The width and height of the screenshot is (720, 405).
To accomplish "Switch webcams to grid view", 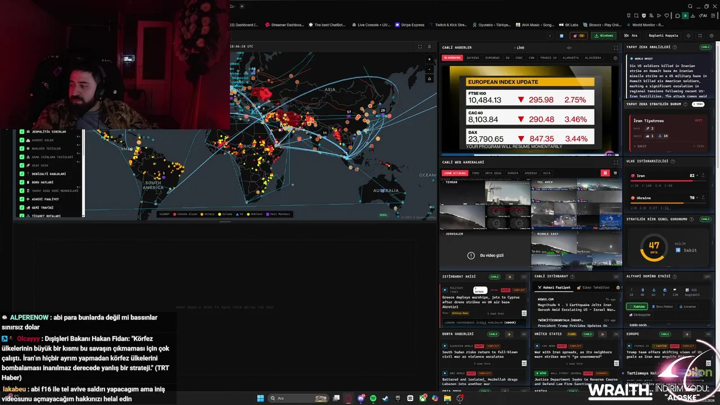I will (x=605, y=173).
